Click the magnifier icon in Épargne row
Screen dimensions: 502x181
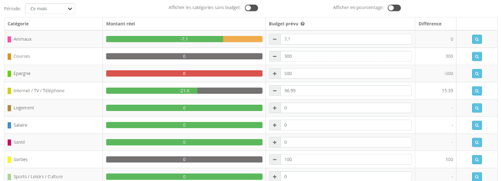point(477,74)
